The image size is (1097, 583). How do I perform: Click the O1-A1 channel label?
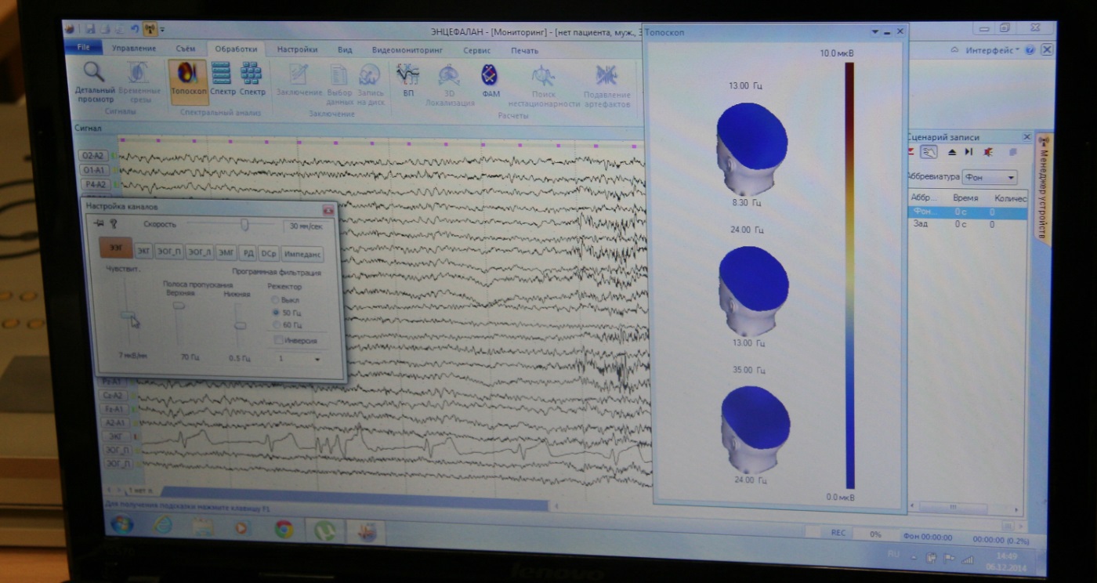(x=94, y=170)
